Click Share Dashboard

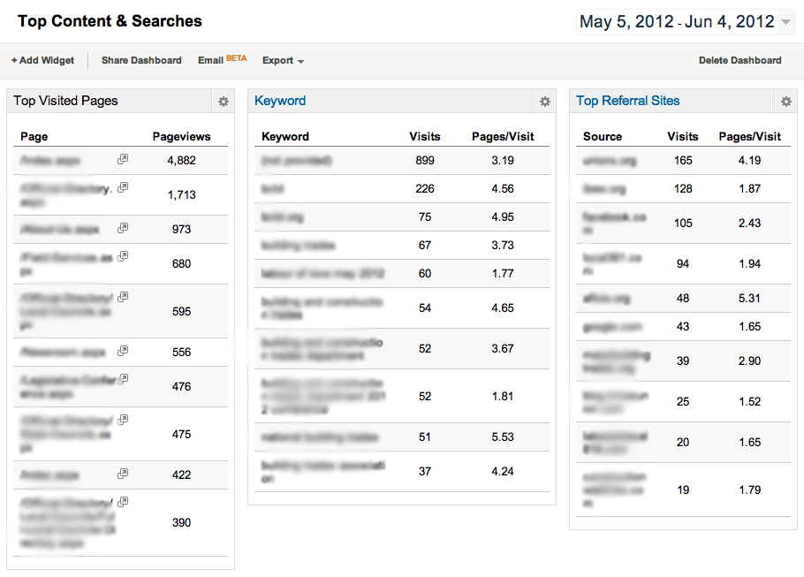140,60
